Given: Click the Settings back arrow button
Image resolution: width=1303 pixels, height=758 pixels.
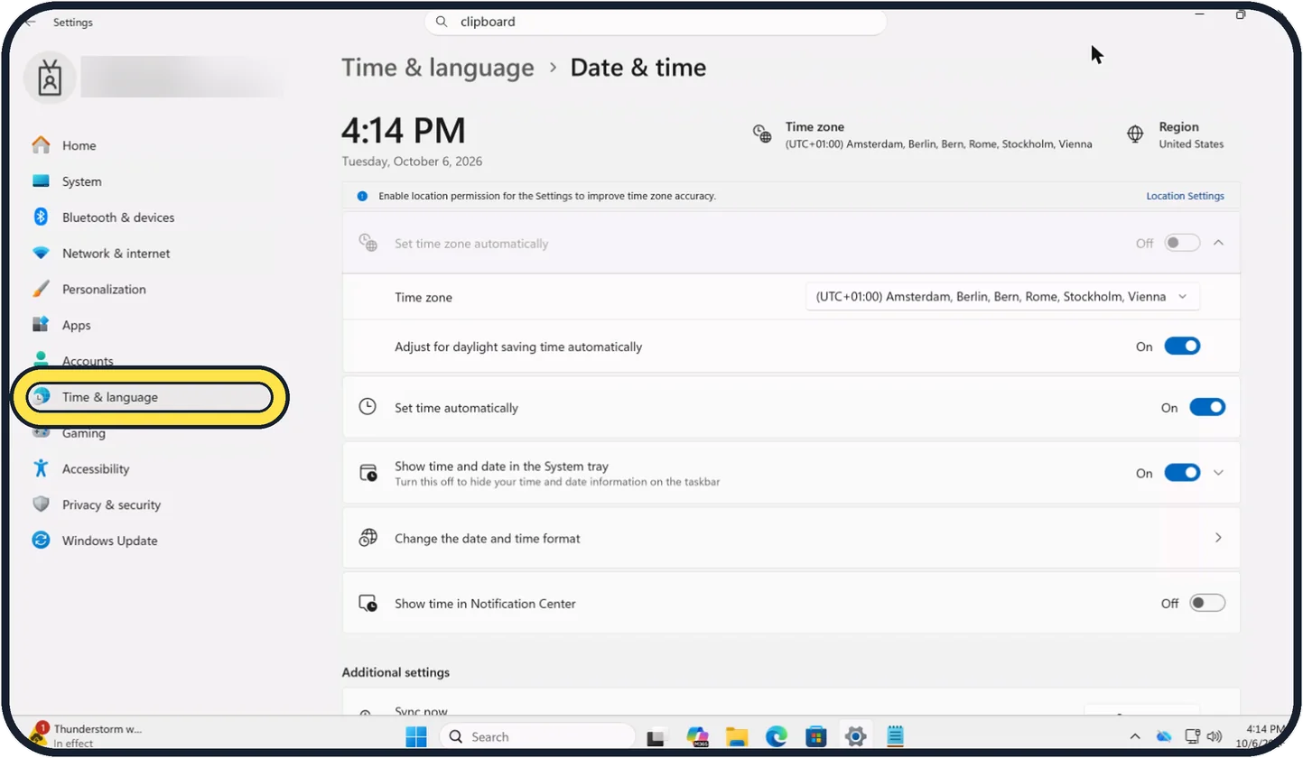Looking at the screenshot, I should coord(30,22).
